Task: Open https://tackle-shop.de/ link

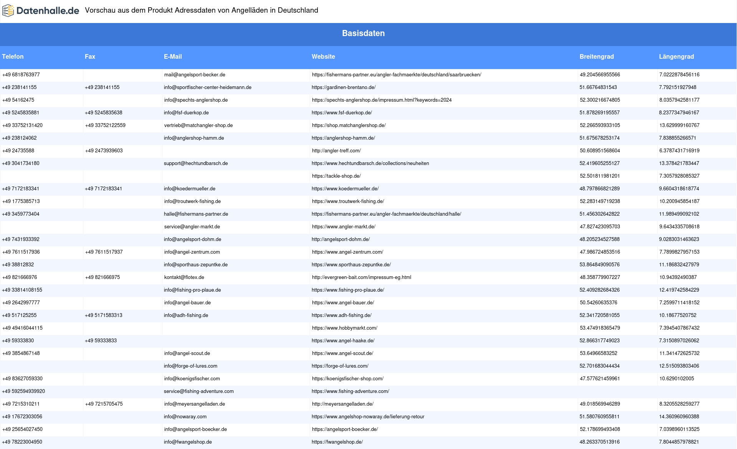Action: [336, 176]
